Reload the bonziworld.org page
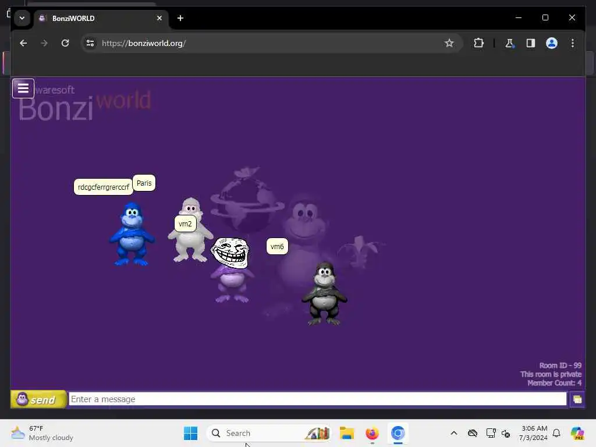The height and width of the screenshot is (447, 596). [65, 43]
